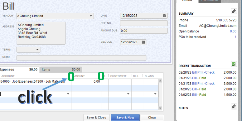Switch to the Expenses tab
Image resolution: width=242 pixels, height=121 pixels.
[19, 70]
